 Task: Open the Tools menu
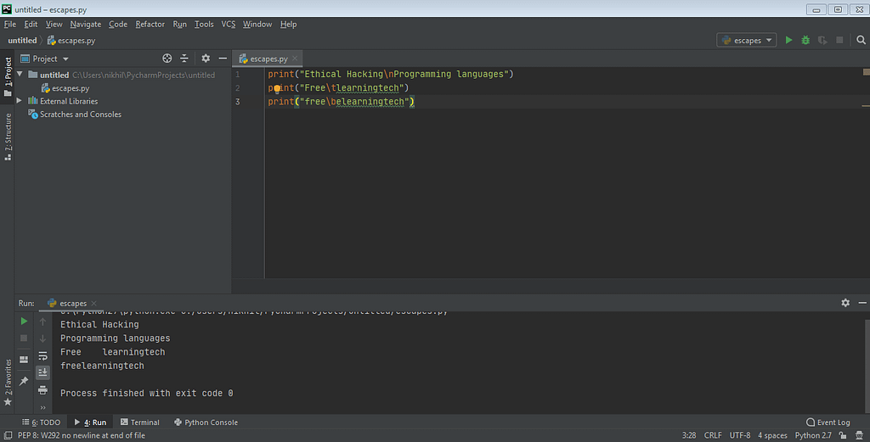pos(204,24)
